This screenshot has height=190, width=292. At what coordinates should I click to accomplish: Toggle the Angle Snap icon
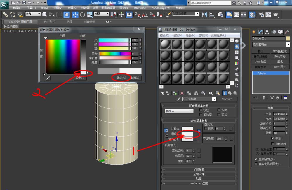click(145, 15)
